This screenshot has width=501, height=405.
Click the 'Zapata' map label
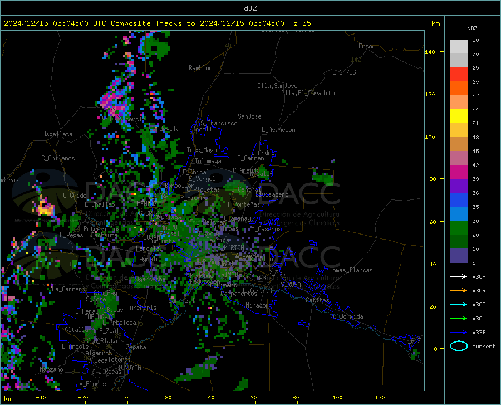pyautogui.click(x=136, y=347)
